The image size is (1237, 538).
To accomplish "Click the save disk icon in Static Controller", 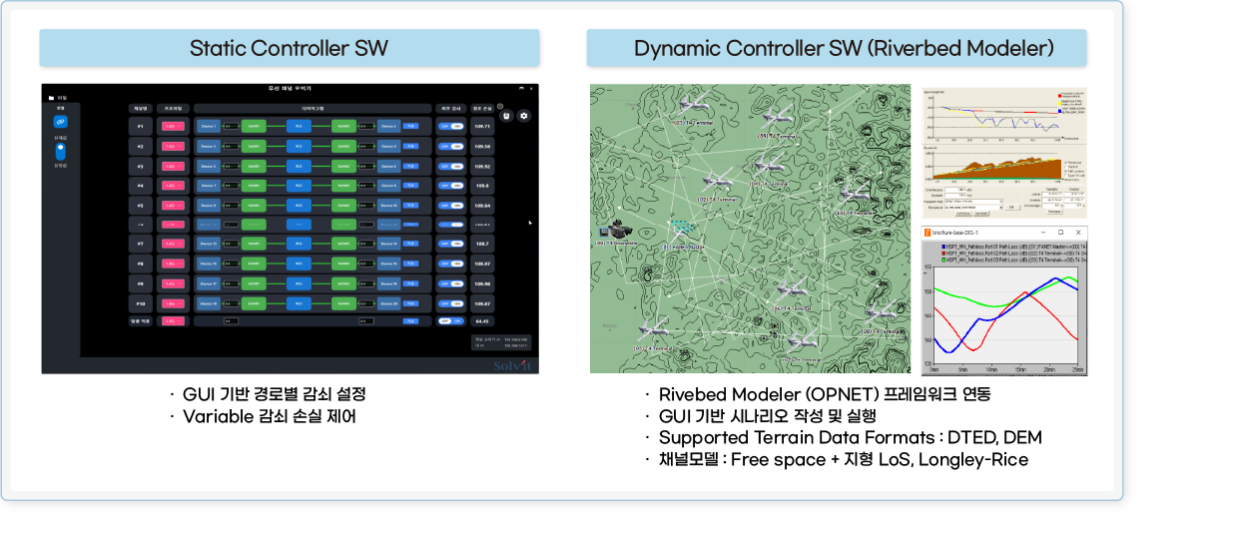I will pos(507,116).
